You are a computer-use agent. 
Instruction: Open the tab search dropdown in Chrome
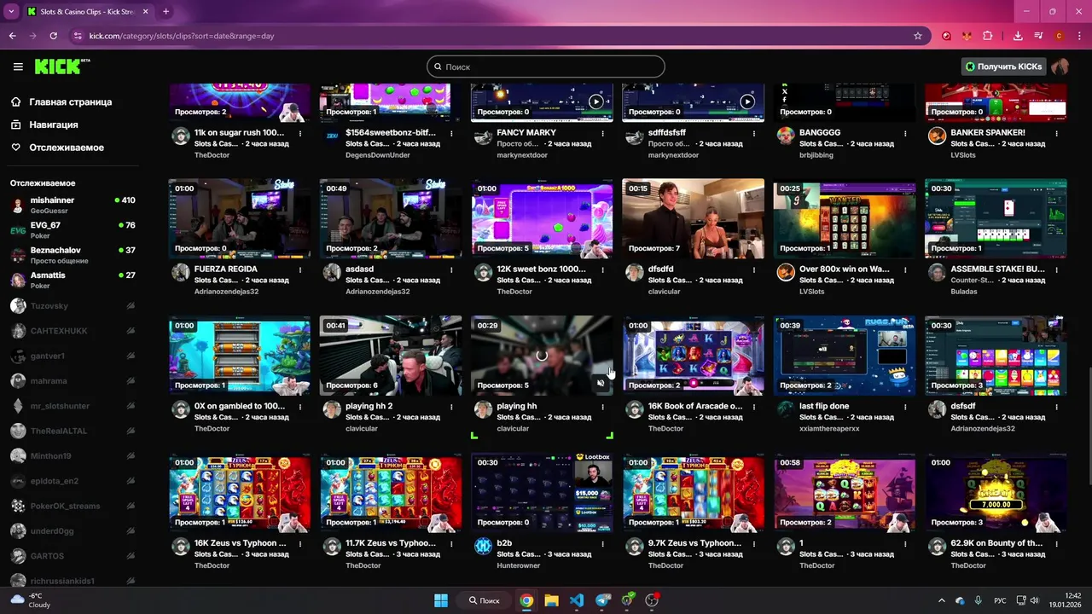[x=11, y=11]
